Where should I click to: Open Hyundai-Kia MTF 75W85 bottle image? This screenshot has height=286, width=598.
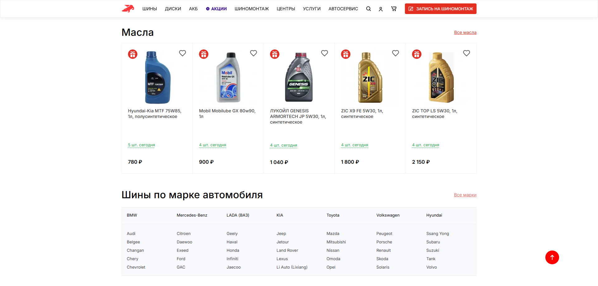click(x=158, y=77)
